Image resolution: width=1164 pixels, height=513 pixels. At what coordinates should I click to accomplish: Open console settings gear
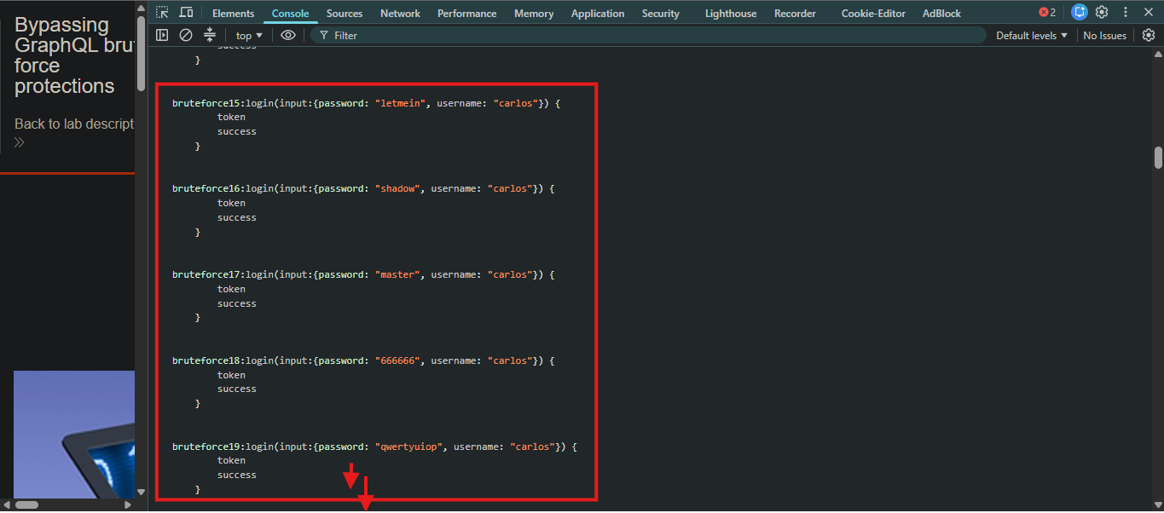[x=1149, y=35]
